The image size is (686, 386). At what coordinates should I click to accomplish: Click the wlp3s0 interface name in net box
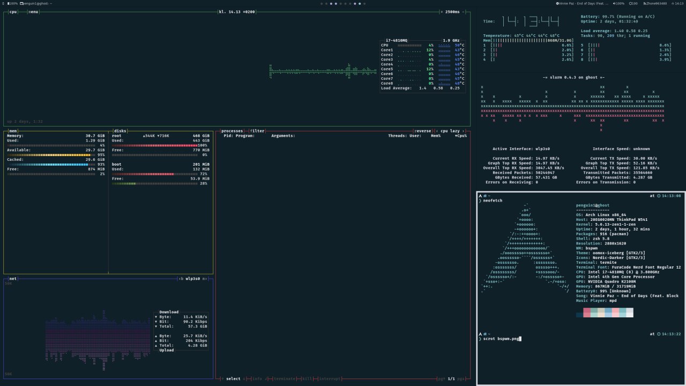pyautogui.click(x=193, y=279)
